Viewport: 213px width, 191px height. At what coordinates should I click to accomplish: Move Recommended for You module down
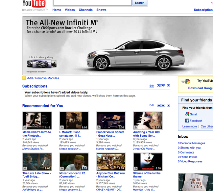tap(163, 105)
